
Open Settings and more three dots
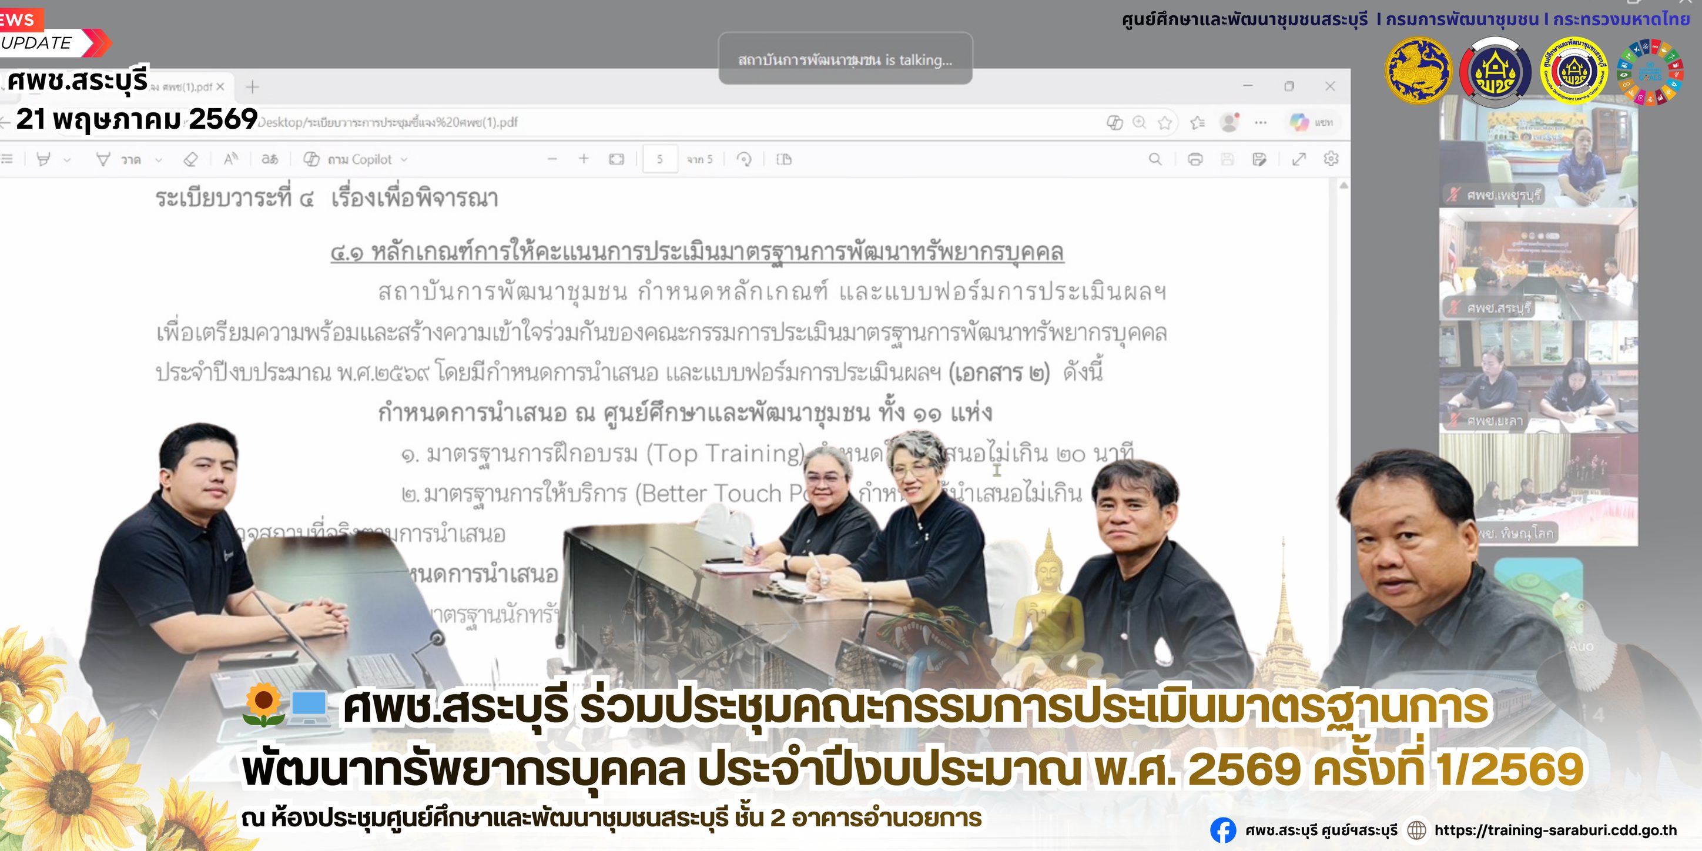coord(1261,122)
